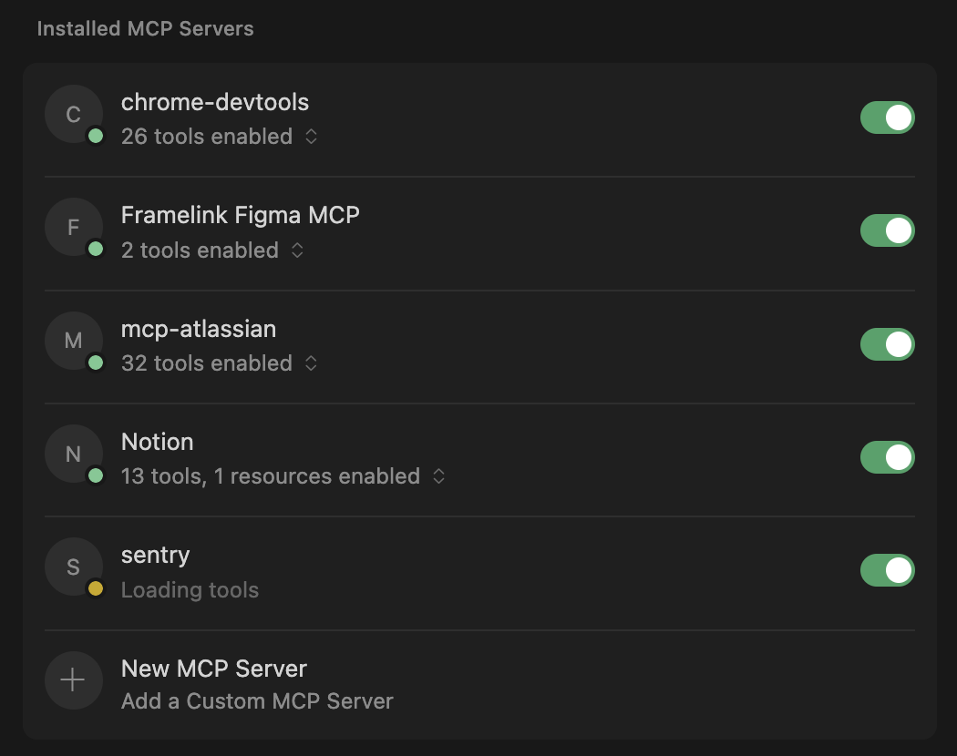Click green status dot on Notion
This screenshot has height=756, width=957.
click(95, 476)
